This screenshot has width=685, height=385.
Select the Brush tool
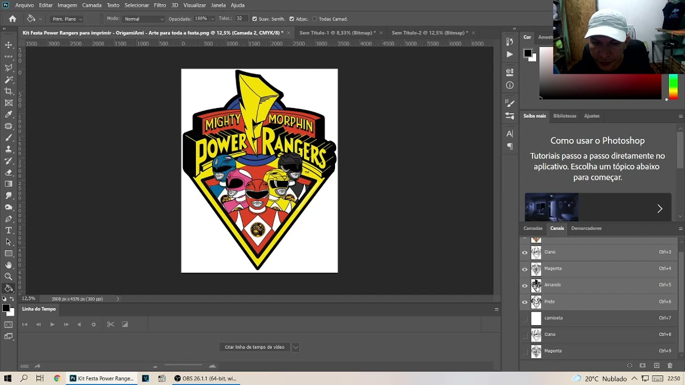pos(9,138)
